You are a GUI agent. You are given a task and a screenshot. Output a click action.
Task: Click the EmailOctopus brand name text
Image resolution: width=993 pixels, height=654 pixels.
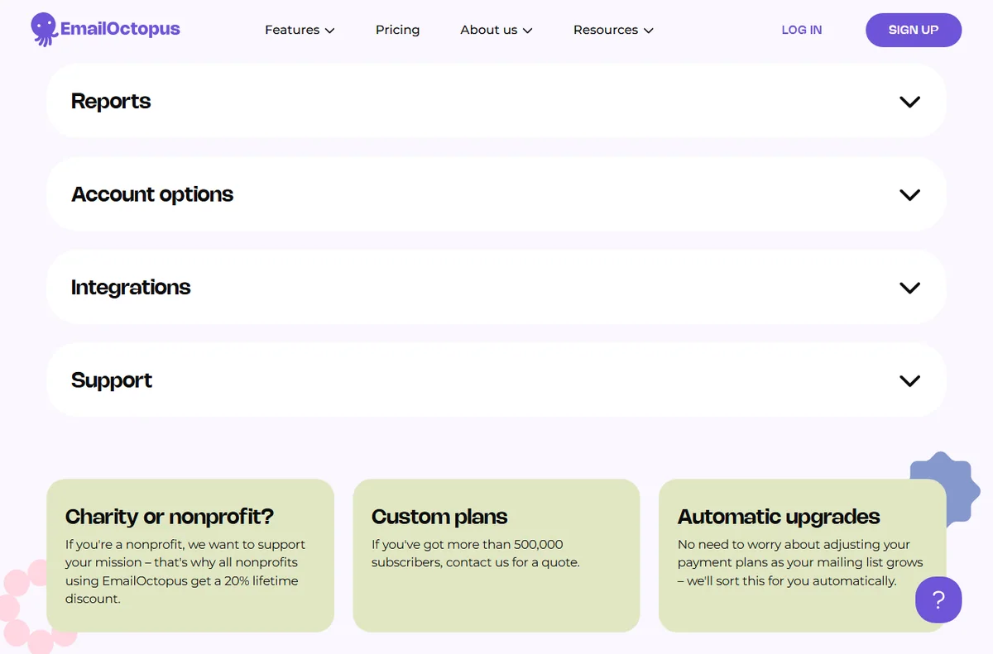(x=120, y=30)
